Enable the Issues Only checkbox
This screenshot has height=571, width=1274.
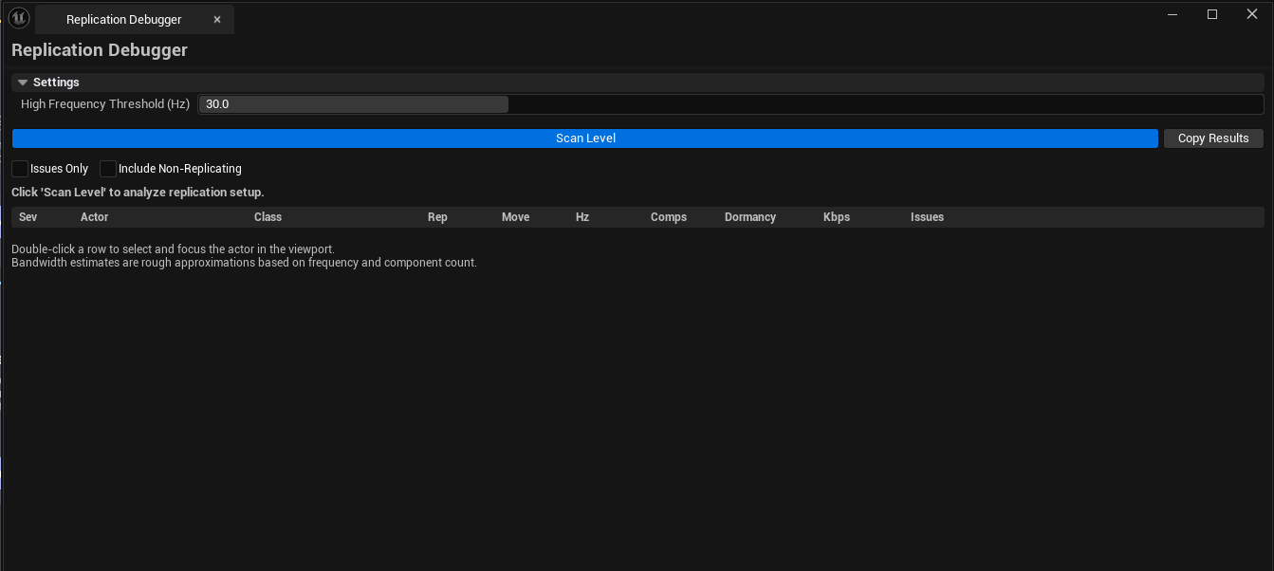pos(20,169)
